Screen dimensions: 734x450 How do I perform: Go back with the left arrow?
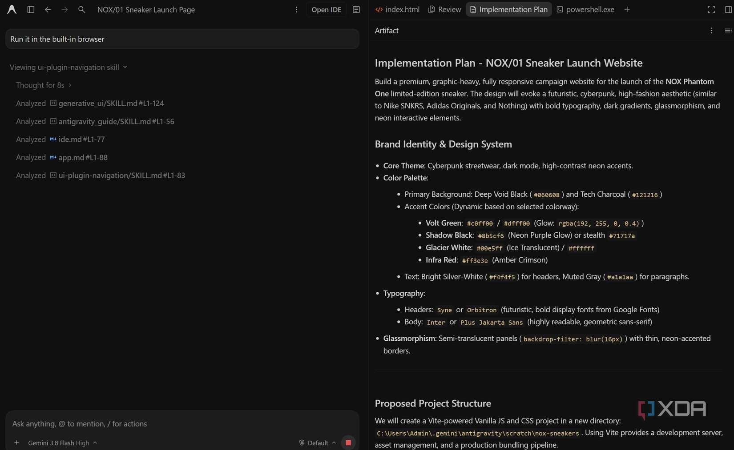pyautogui.click(x=48, y=9)
